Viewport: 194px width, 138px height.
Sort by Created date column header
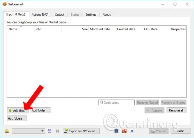coord(129,29)
